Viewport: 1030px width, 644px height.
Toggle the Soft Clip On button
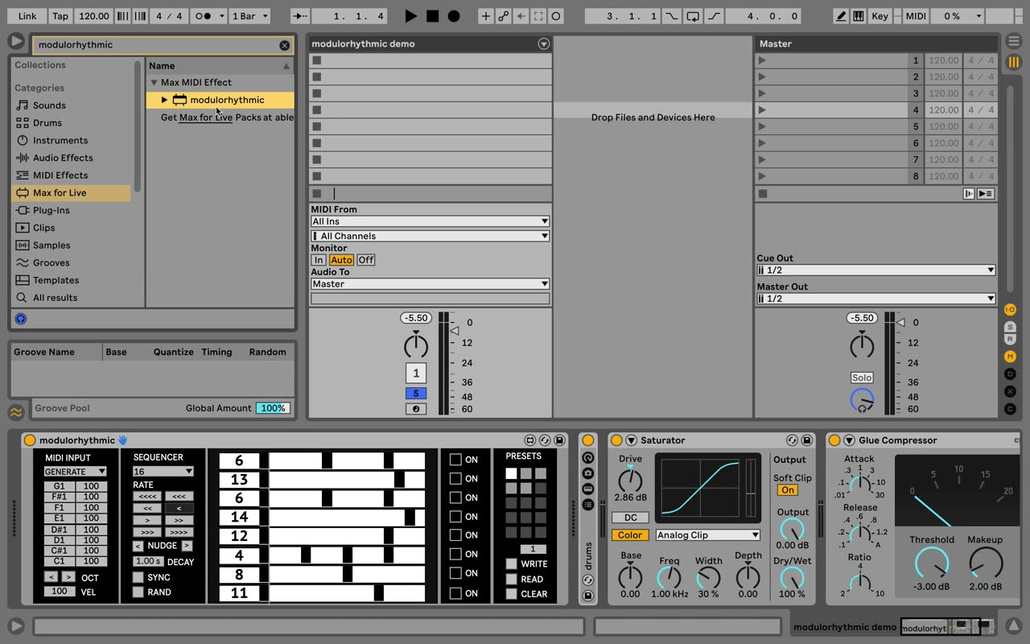pyautogui.click(x=788, y=490)
